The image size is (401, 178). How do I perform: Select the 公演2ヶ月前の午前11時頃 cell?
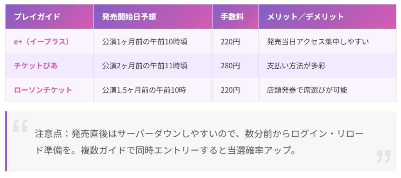coord(153,66)
